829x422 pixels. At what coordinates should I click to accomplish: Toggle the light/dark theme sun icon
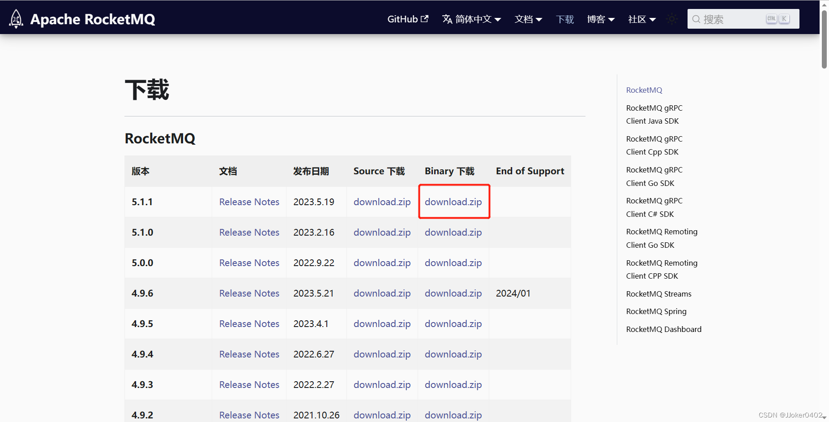click(x=671, y=19)
